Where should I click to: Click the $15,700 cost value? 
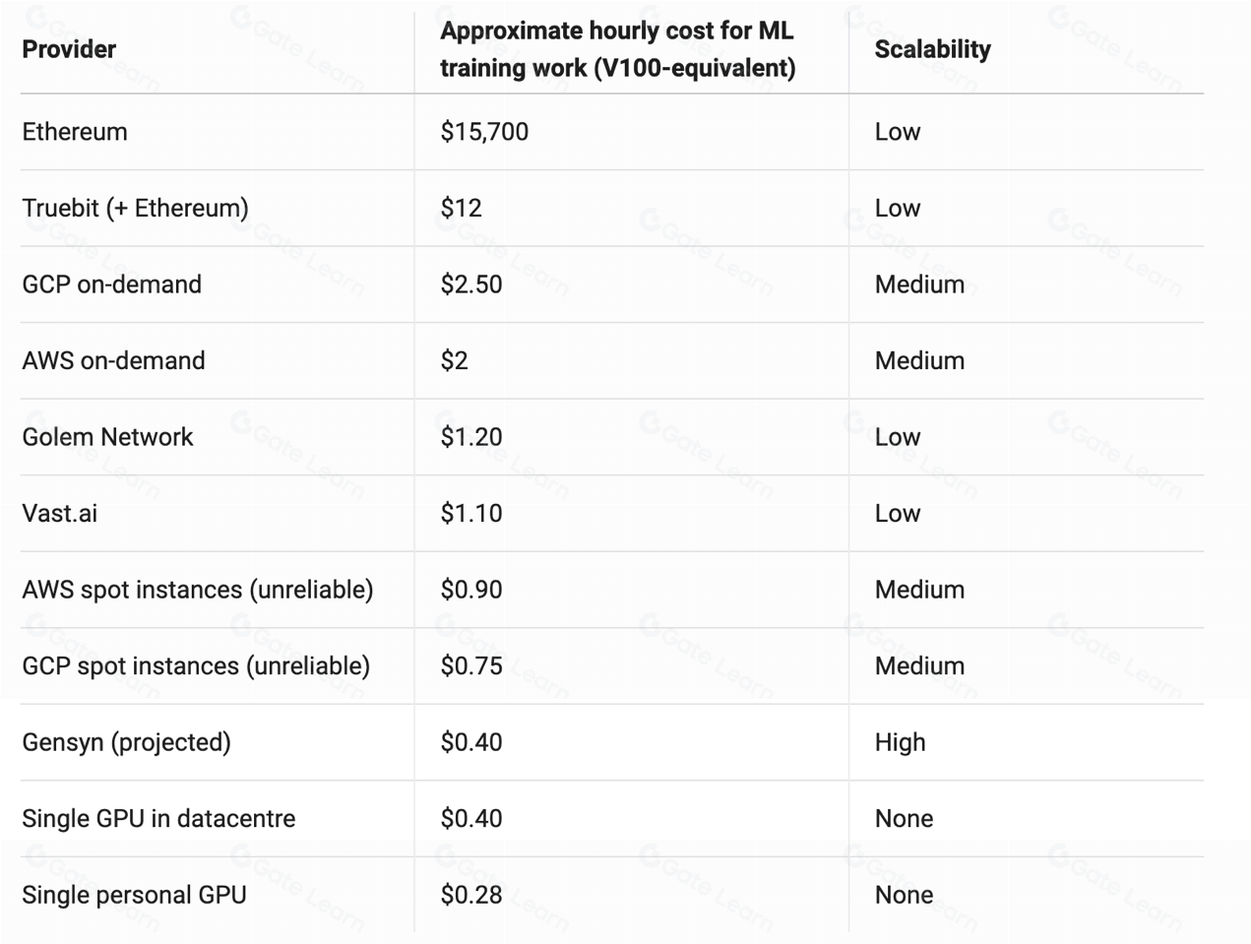click(484, 132)
